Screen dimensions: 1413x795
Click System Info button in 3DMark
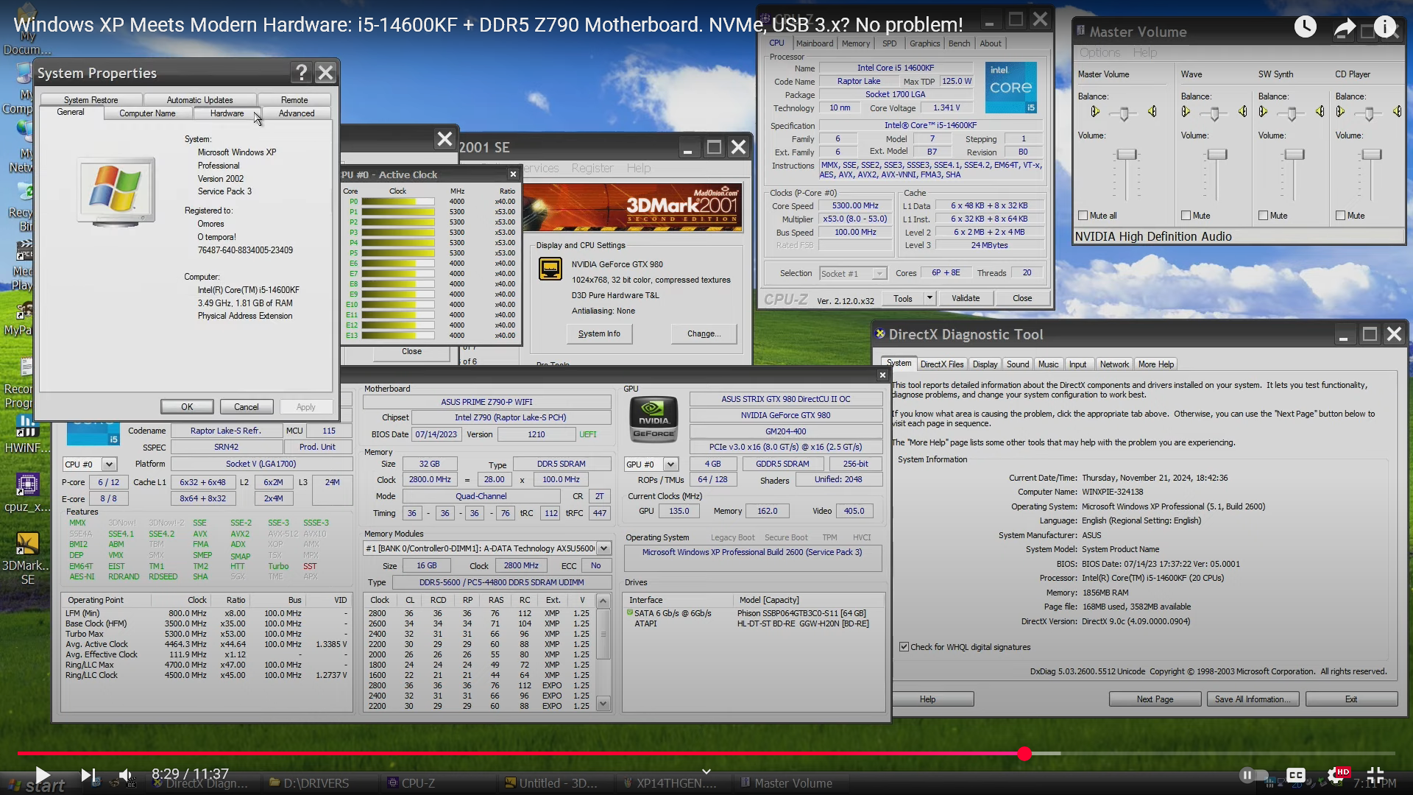point(599,333)
